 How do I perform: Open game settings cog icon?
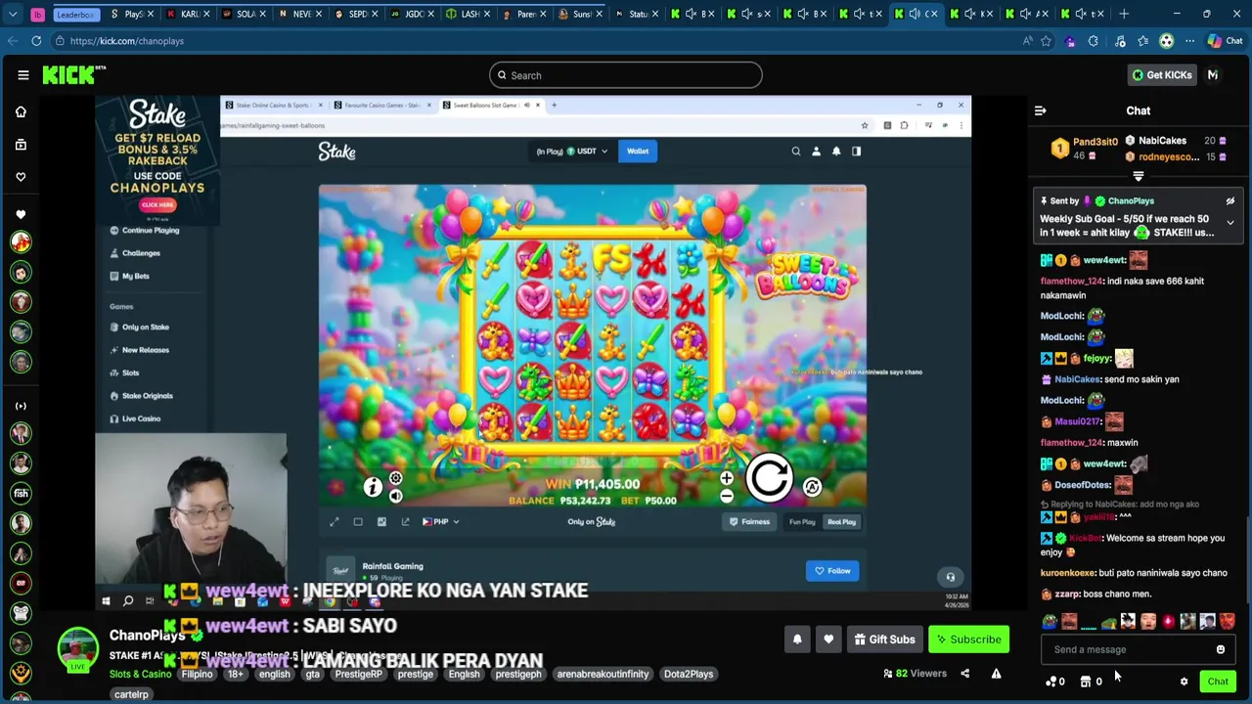[x=395, y=478]
